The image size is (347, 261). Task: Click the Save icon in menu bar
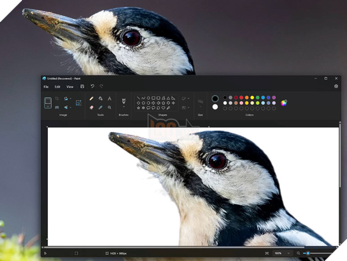[82, 86]
